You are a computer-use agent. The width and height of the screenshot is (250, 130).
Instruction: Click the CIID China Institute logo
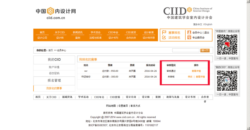pos(187,13)
